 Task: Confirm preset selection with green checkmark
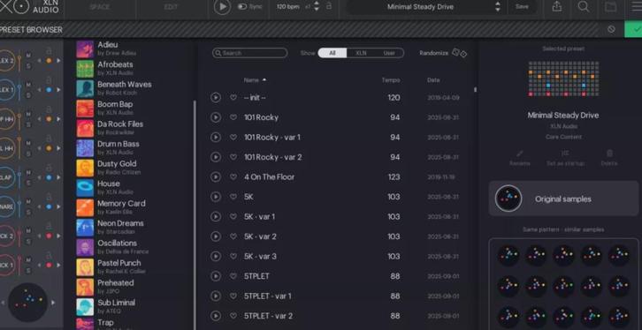633,29
